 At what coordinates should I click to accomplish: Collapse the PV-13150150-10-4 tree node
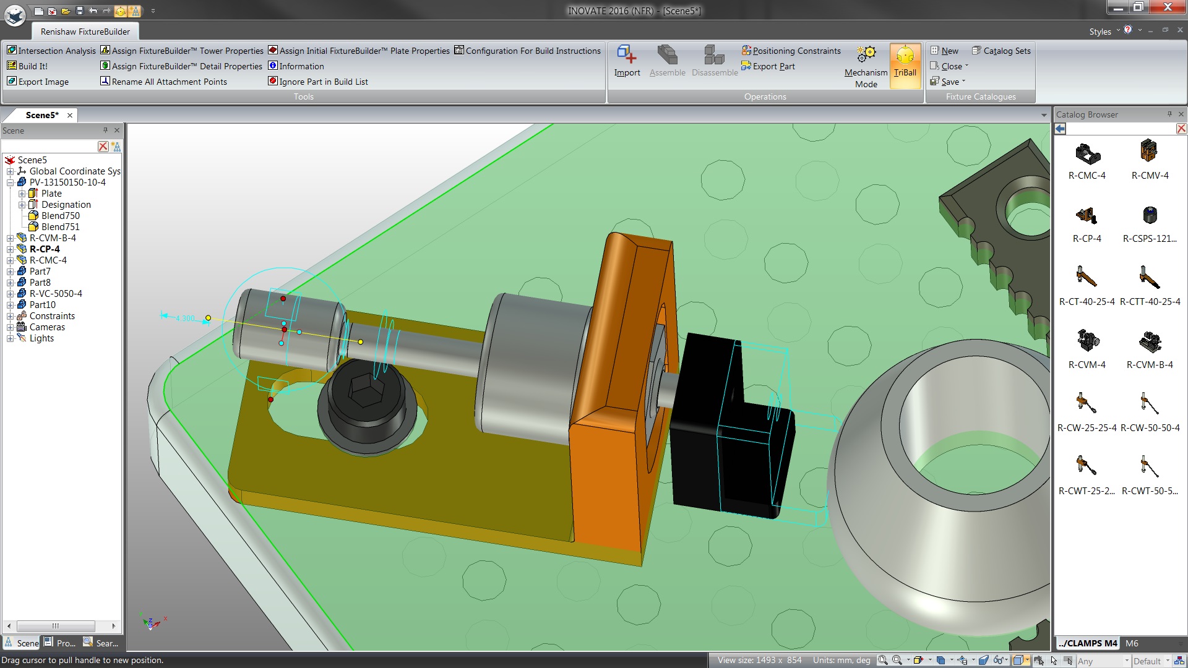click(10, 182)
